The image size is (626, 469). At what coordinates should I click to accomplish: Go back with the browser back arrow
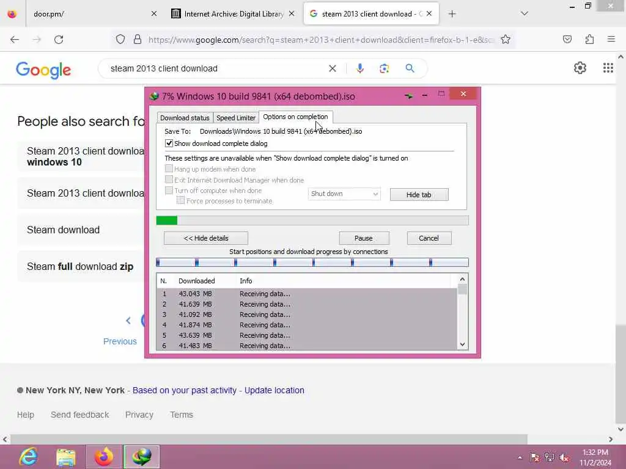tap(15, 40)
